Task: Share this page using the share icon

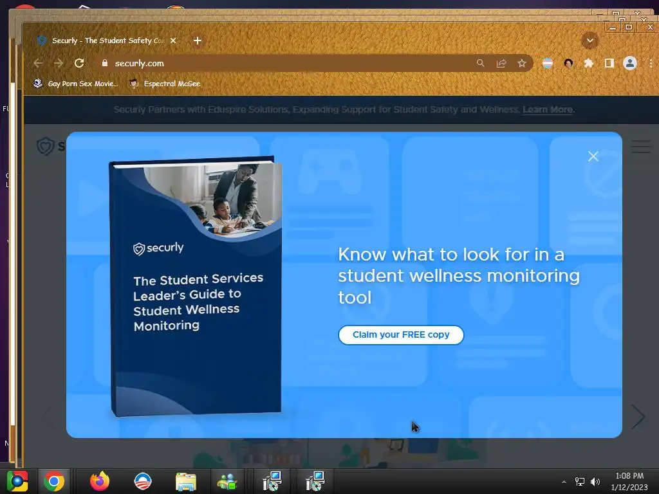Action: point(501,64)
